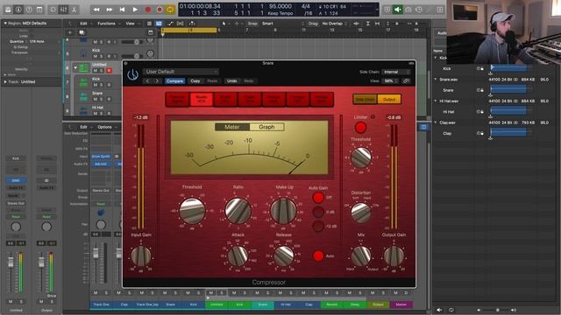This screenshot has height=315, width=561.
Task: Click the Undo button in plug-in header
Action: click(231, 81)
